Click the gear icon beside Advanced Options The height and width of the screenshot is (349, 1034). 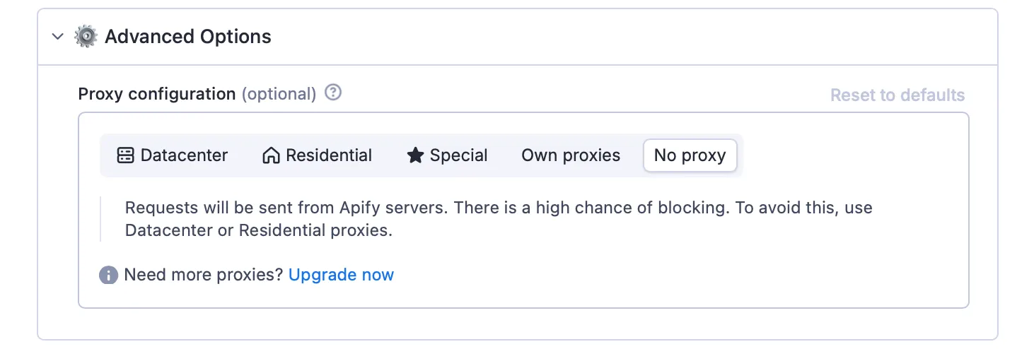coord(86,37)
